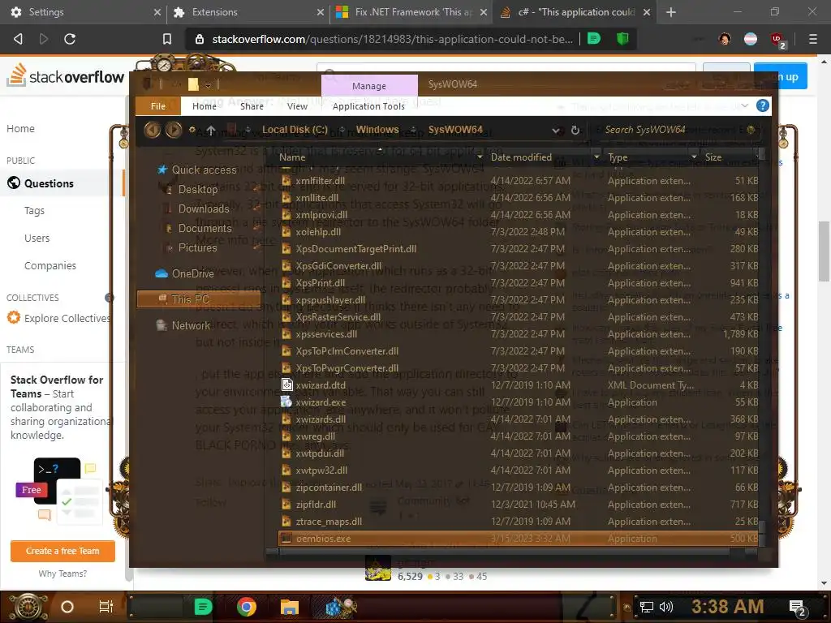
Task: Select This PC in navigation pane
Action: tap(199, 299)
